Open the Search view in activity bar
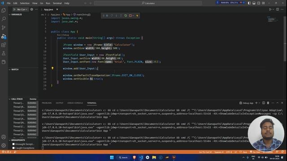This screenshot has width=287, height=161. (4, 19)
